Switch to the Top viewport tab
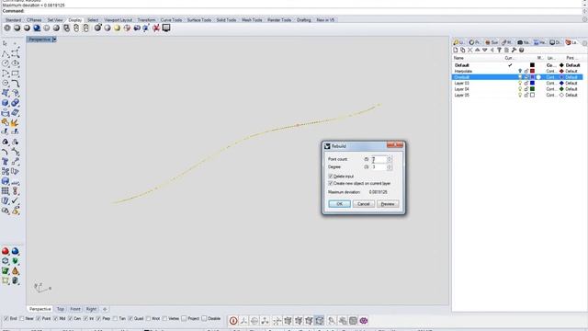This screenshot has height=331, width=588. pyautogui.click(x=61, y=309)
